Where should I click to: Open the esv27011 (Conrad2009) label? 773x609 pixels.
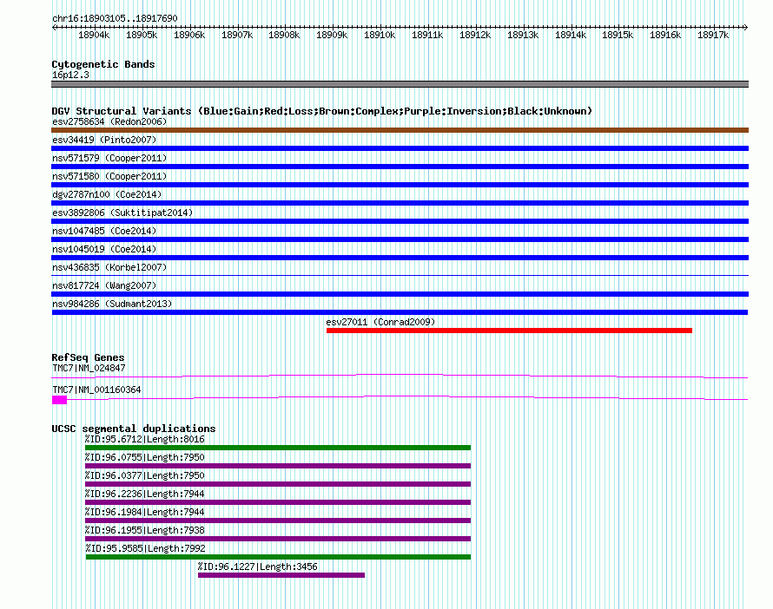[x=380, y=322]
